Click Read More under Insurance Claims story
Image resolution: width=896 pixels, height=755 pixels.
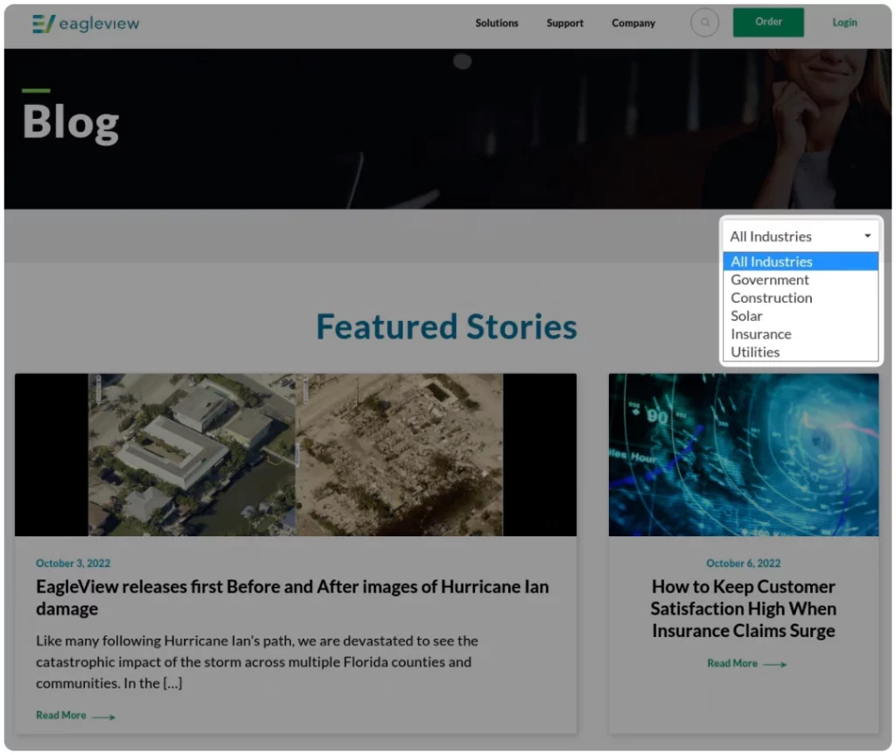pyautogui.click(x=747, y=663)
